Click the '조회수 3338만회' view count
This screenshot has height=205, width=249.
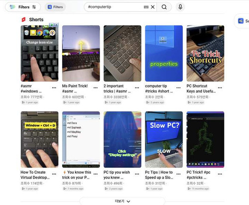(x=116, y=97)
